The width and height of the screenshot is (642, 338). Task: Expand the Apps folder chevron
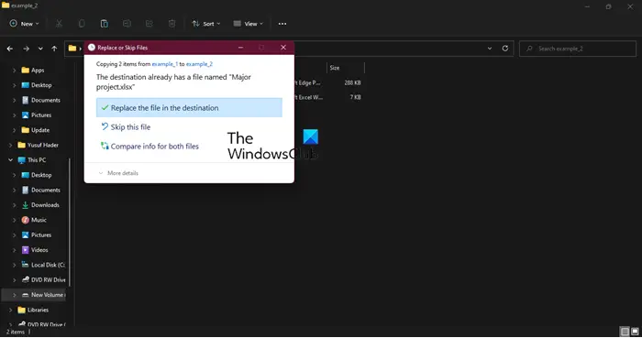(x=14, y=71)
